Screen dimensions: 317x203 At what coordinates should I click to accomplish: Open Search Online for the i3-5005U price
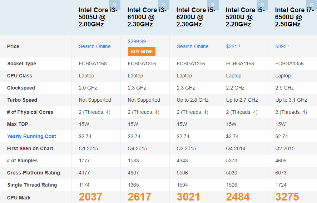pos(95,46)
